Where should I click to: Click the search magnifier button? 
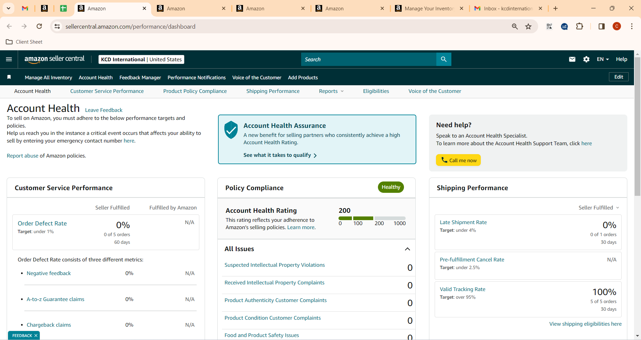pyautogui.click(x=444, y=59)
